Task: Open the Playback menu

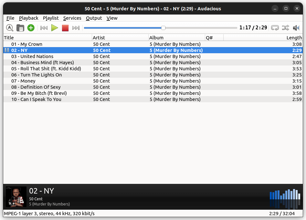Action: [28, 18]
